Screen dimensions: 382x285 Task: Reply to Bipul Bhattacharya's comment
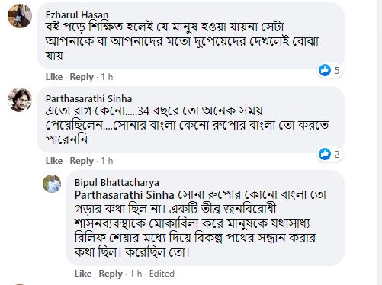tap(111, 274)
